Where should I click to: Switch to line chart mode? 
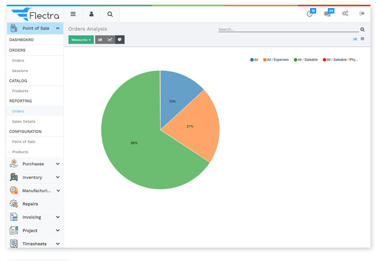110,40
